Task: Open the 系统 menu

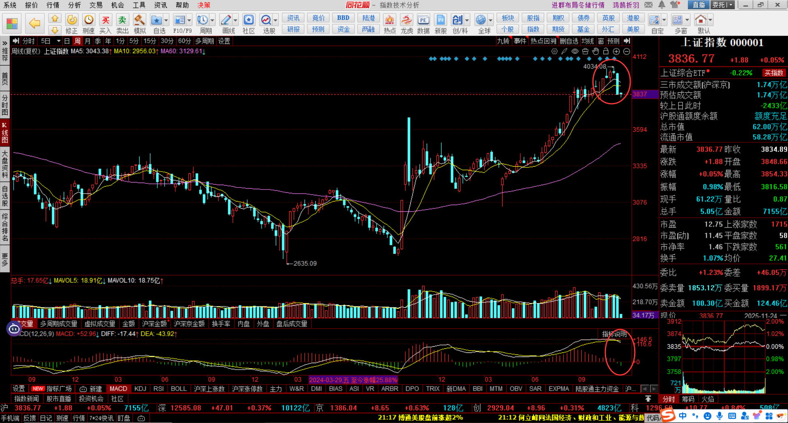Action: tap(10, 5)
